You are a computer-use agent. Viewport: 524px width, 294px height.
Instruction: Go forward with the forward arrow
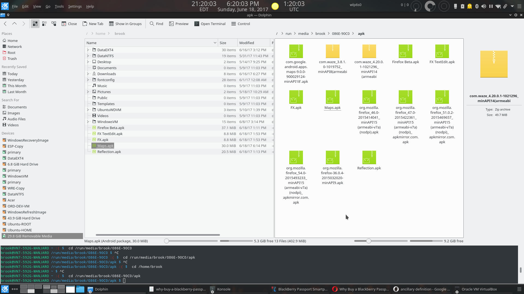[24, 24]
